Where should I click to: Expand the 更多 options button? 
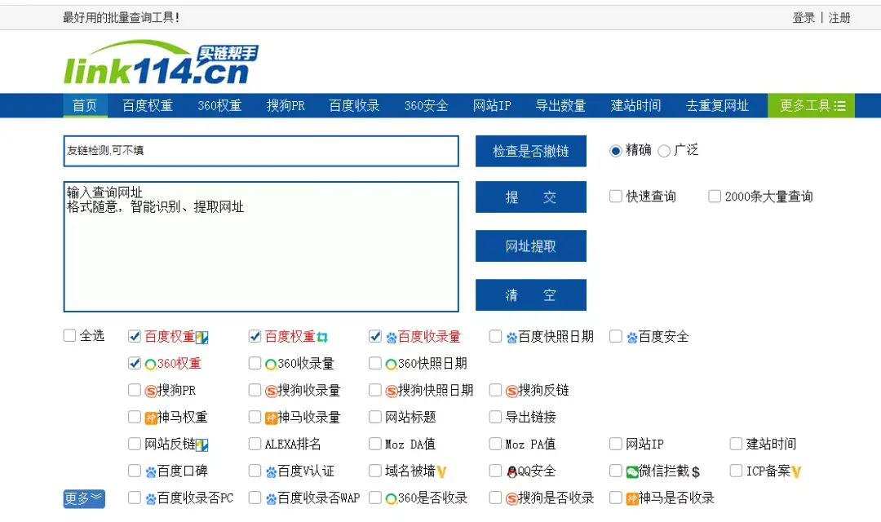84,498
